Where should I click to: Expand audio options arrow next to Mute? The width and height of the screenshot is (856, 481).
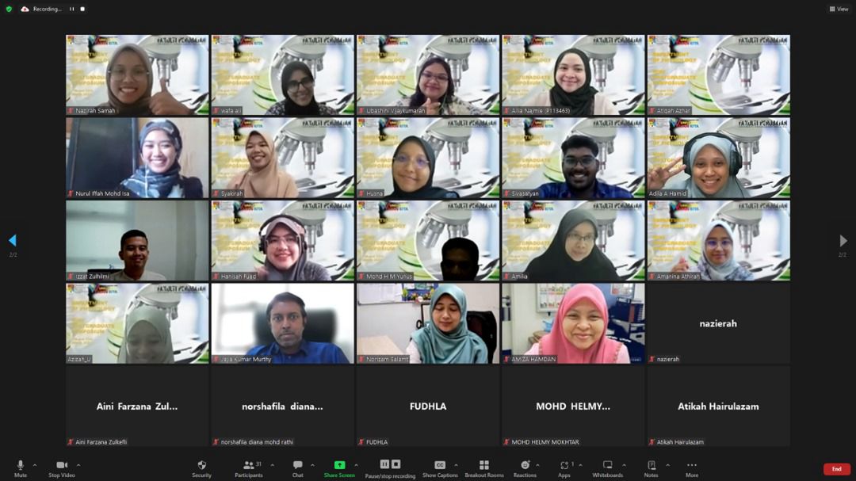(35, 465)
